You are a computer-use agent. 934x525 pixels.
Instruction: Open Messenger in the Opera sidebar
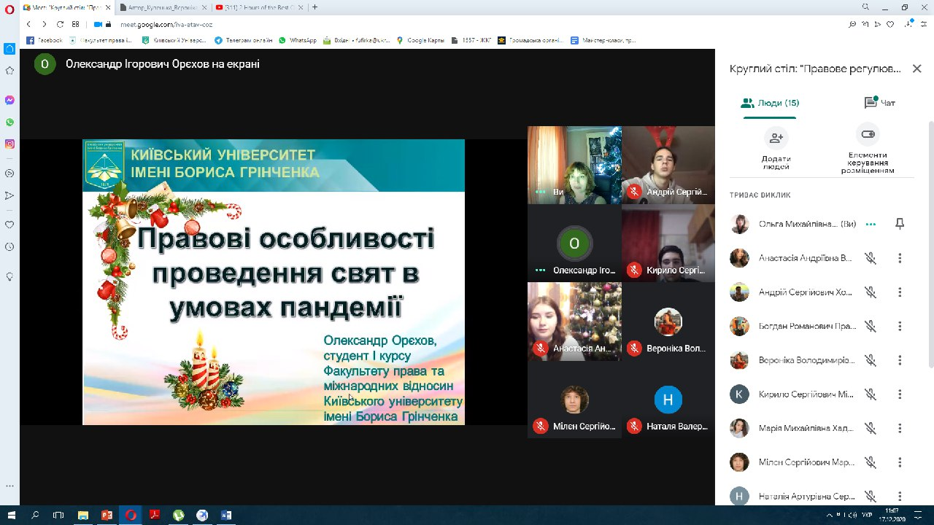point(9,101)
